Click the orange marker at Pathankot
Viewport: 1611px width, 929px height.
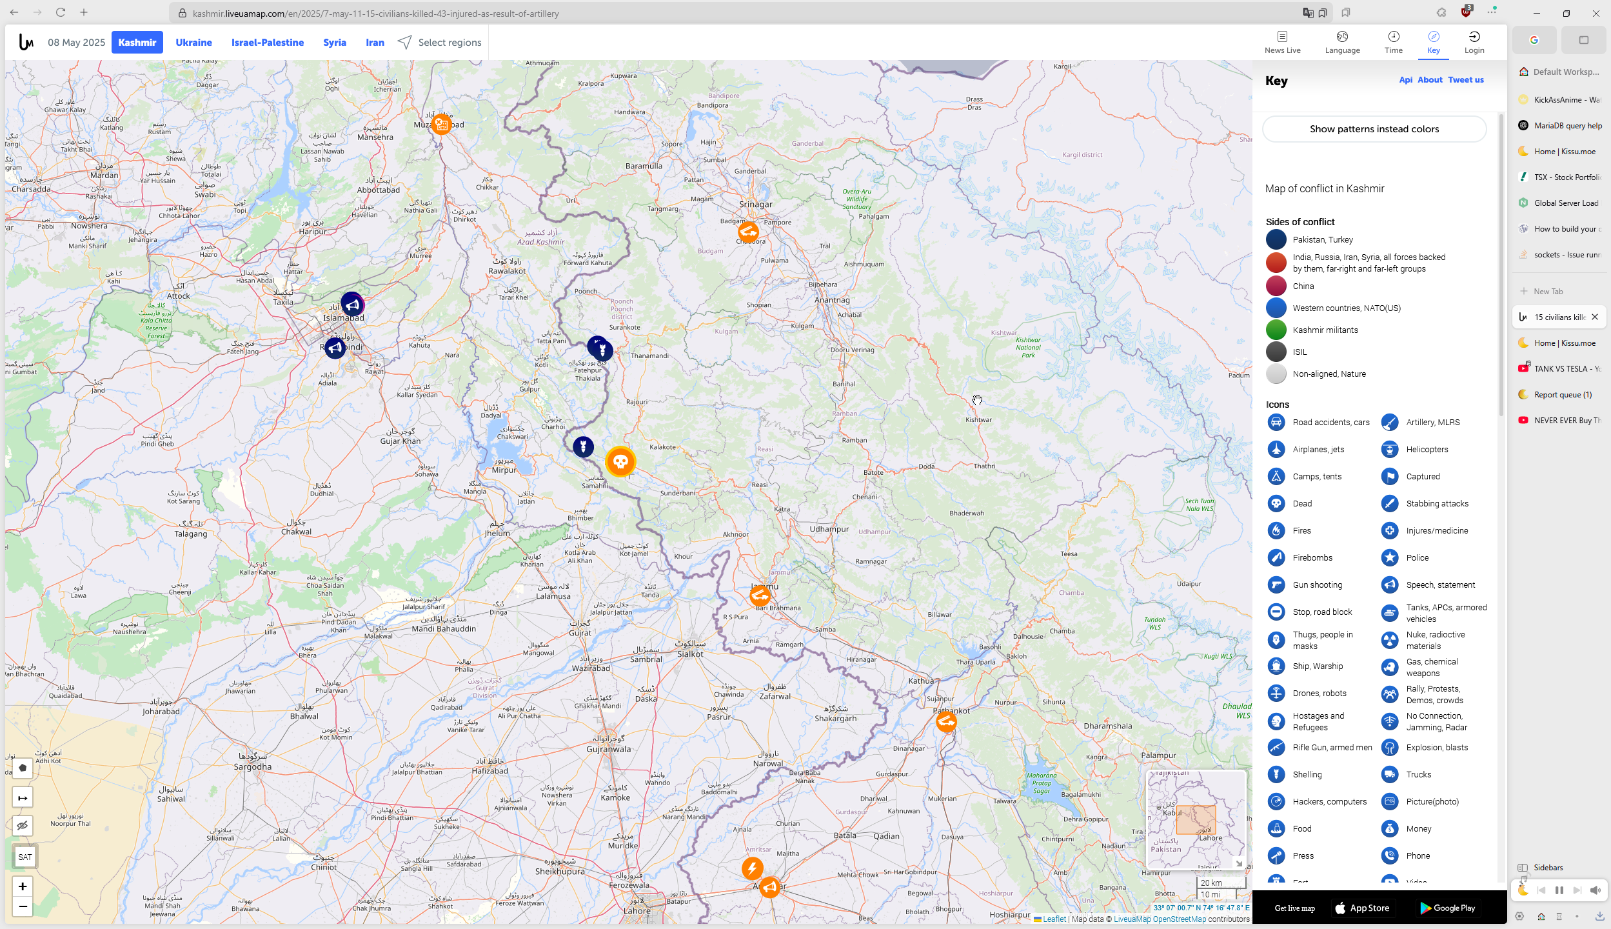click(946, 721)
